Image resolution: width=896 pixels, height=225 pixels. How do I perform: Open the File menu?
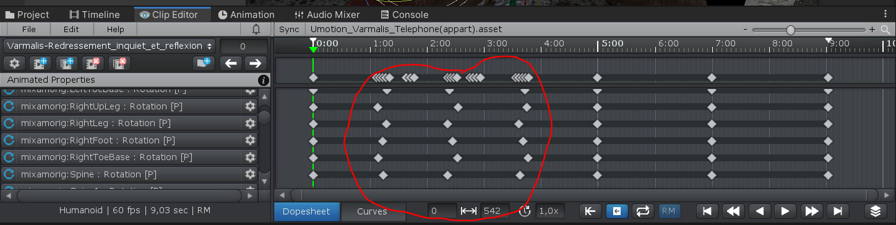pos(28,29)
